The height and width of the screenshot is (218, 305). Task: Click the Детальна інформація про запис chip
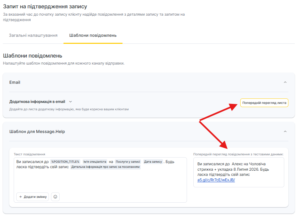[105, 167]
